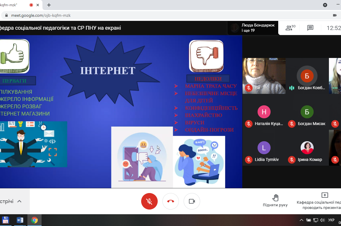Toggle the camera button in call controls

click(192, 201)
